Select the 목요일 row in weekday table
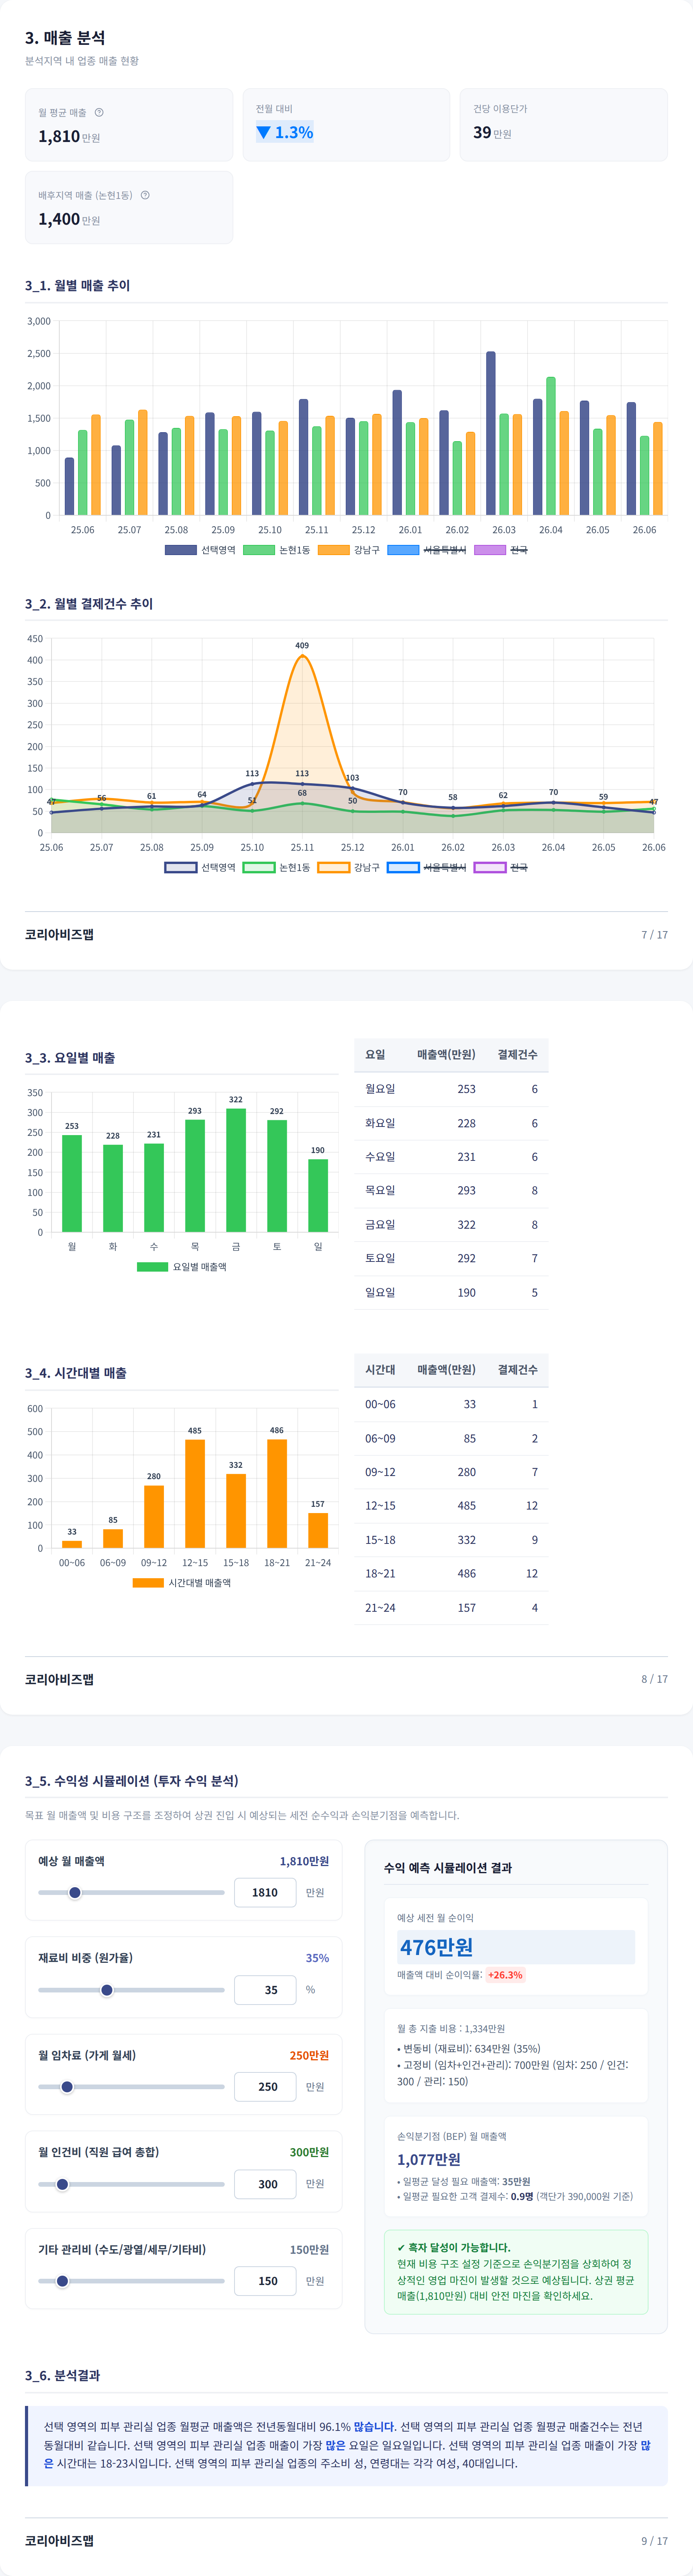This screenshot has height=2576, width=693. pyautogui.click(x=451, y=1191)
